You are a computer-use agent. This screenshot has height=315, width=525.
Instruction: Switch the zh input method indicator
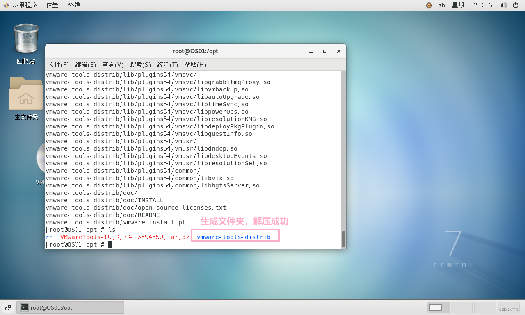442,5
